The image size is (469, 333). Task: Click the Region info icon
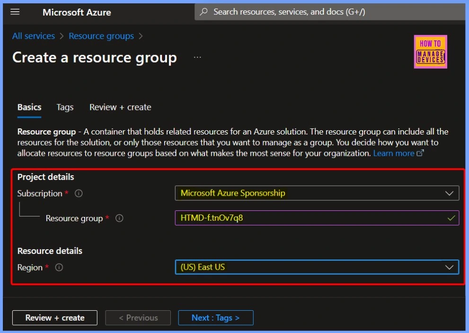(x=59, y=268)
